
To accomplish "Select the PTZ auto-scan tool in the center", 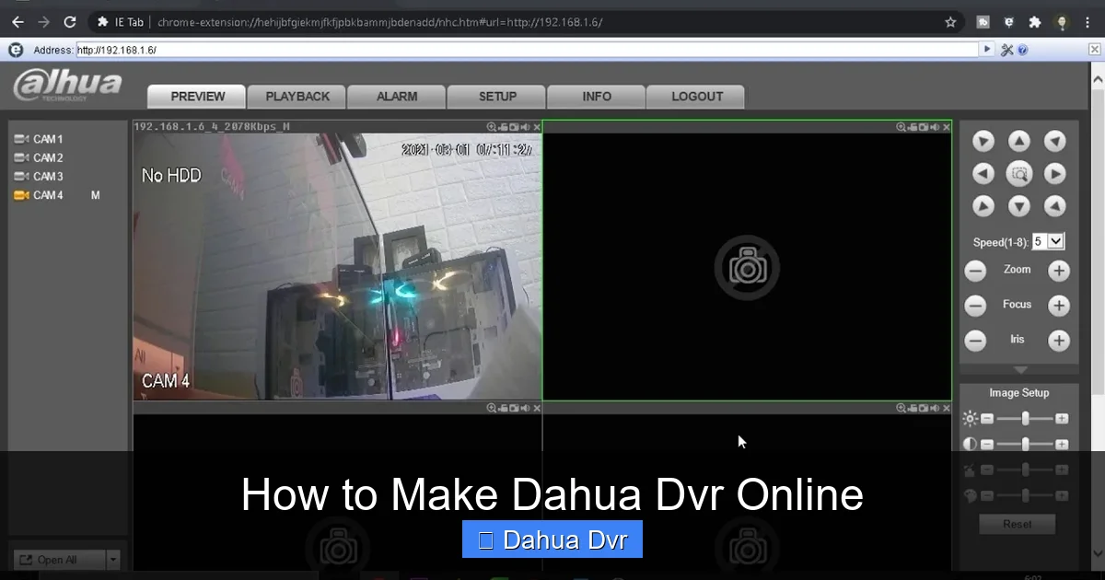I will pyautogui.click(x=1018, y=173).
